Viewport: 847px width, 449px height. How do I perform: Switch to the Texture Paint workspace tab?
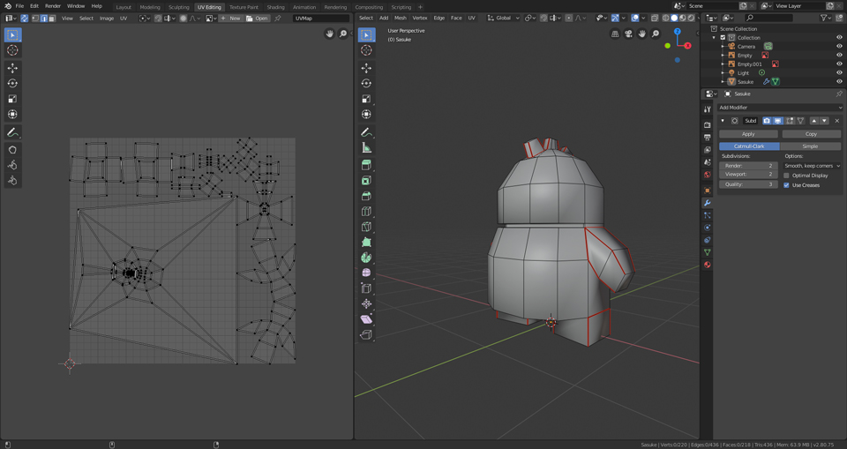point(244,7)
